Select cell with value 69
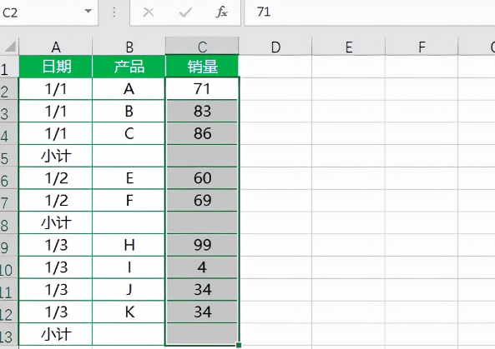Image resolution: width=495 pixels, height=349 pixels. [202, 201]
